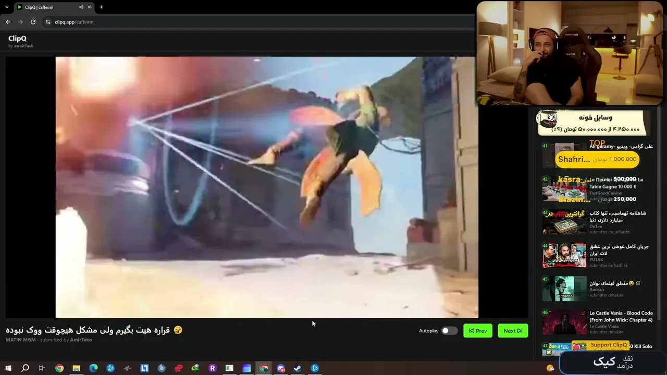Open Steam from taskbar
Viewport: 667px width, 375px height.
click(298, 368)
